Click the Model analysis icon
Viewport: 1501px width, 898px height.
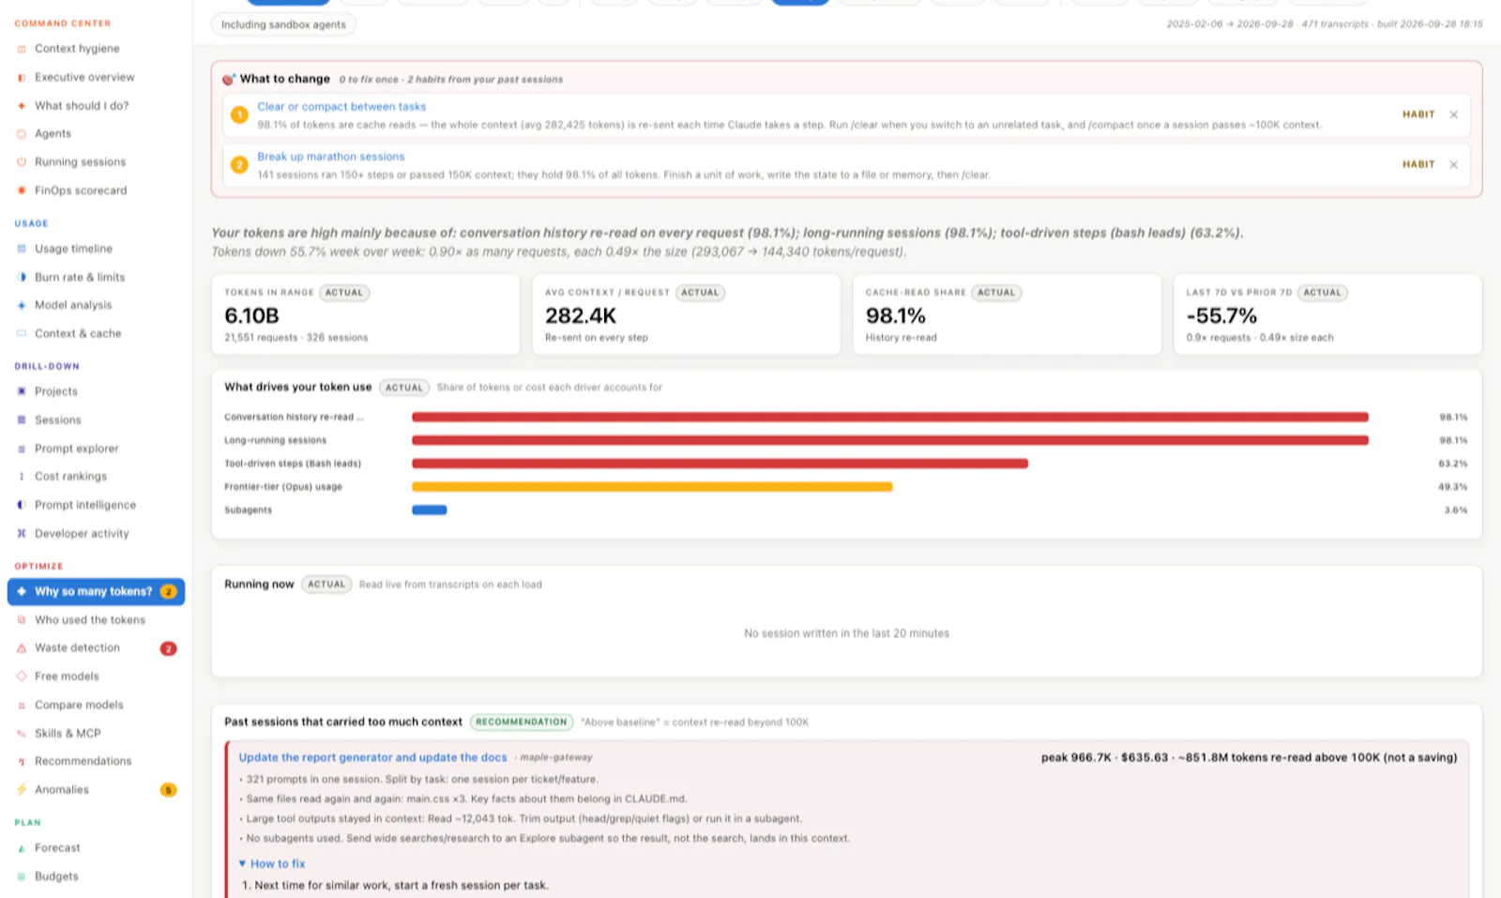[x=22, y=305]
